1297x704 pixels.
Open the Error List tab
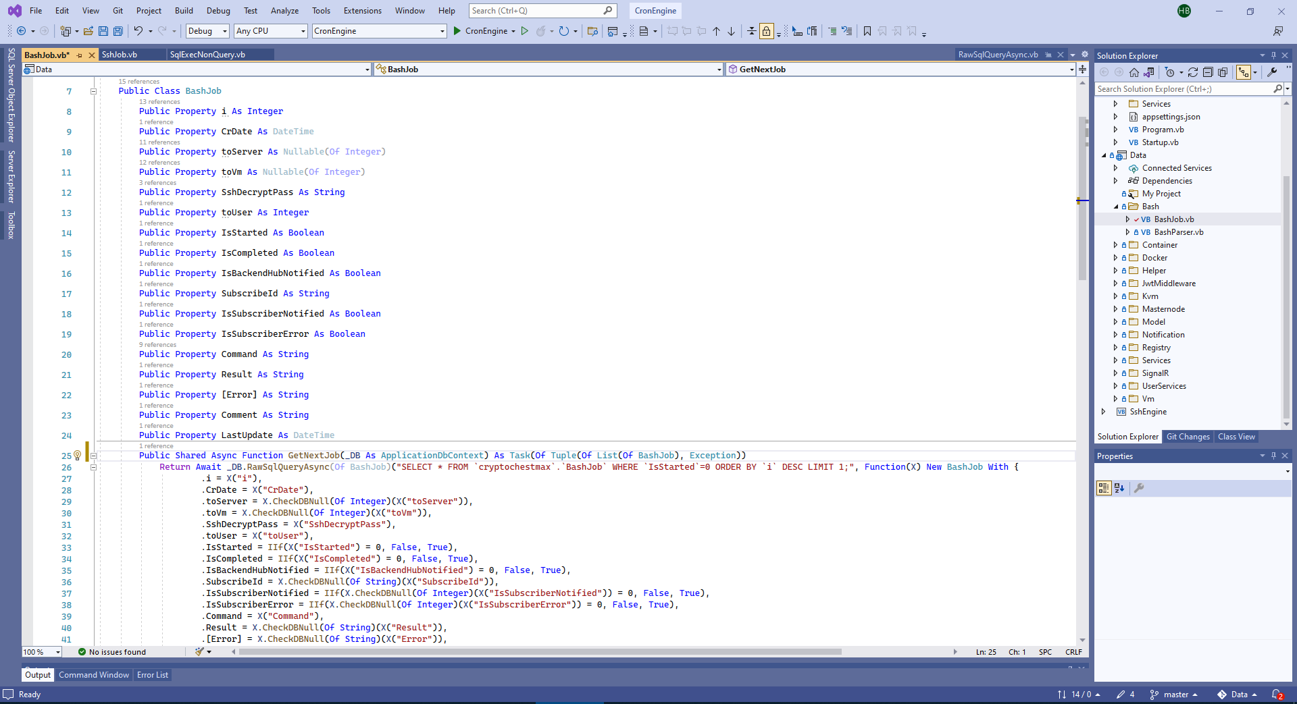153,675
